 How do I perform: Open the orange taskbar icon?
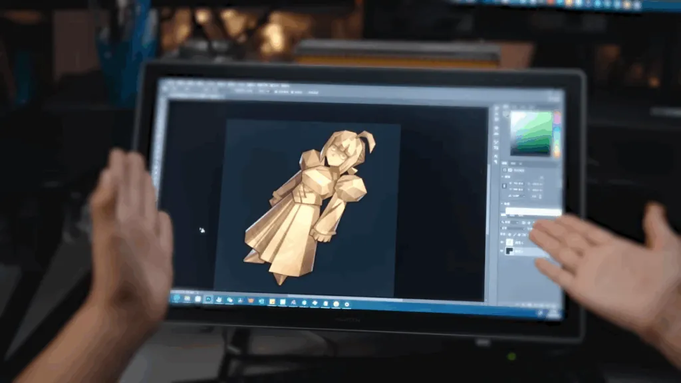251,301
